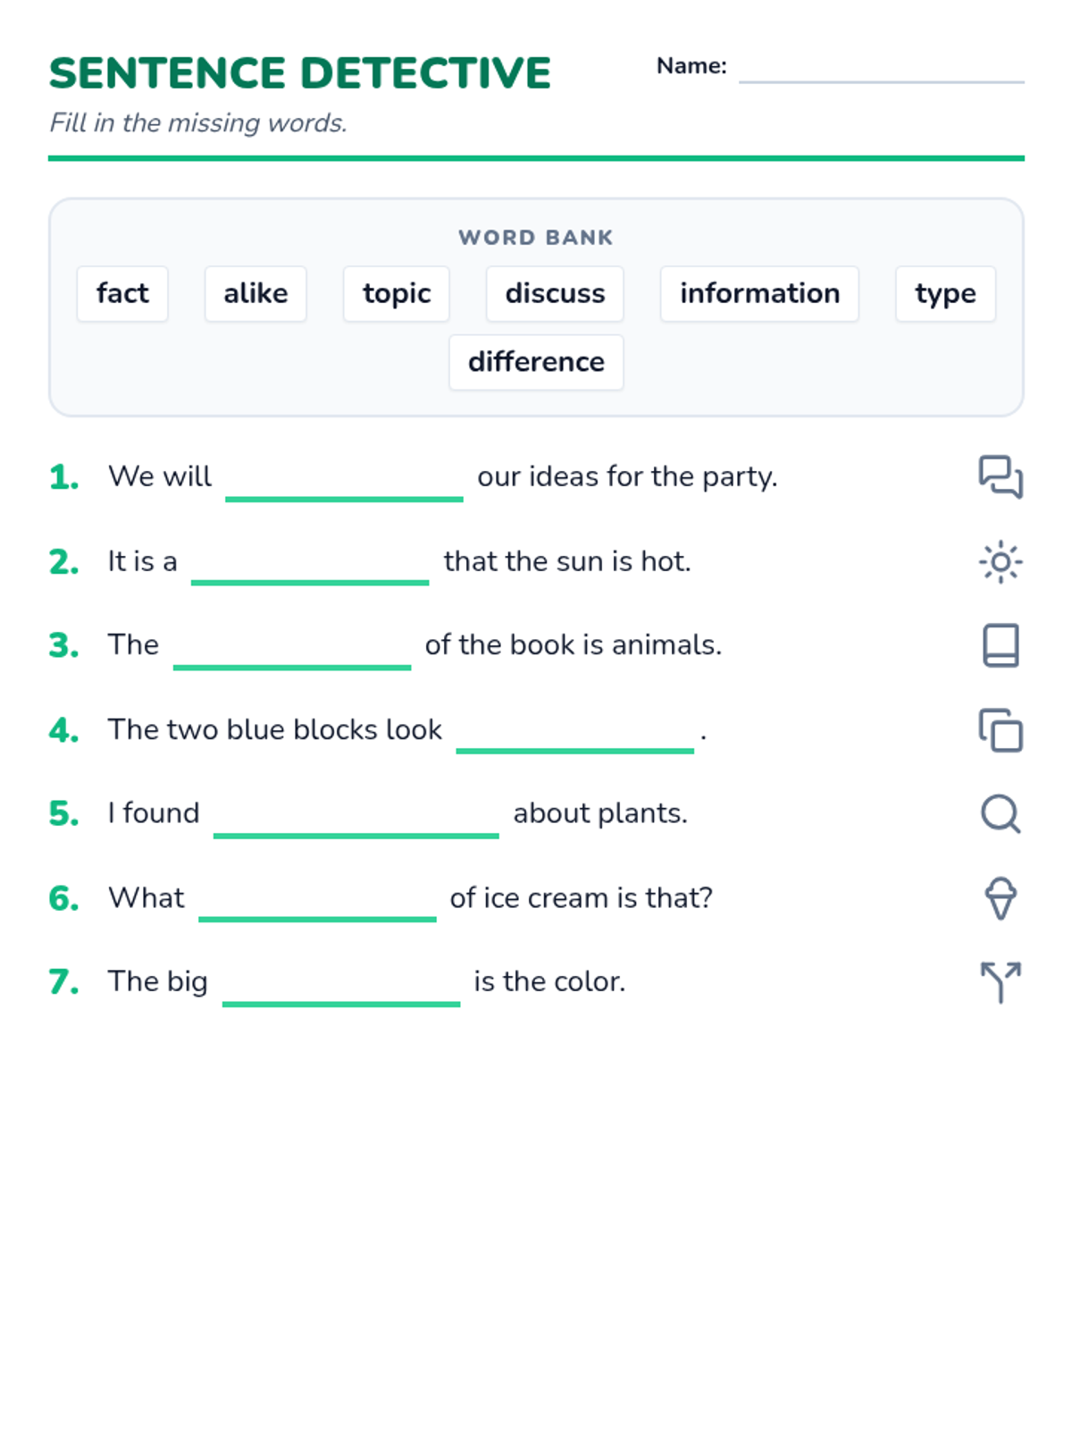Select the word 'alike' in word bank

pyautogui.click(x=255, y=294)
